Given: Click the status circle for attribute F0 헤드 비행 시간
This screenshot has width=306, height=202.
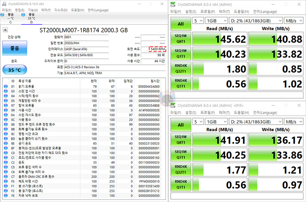Looking at the screenshot, I should tap(6, 181).
